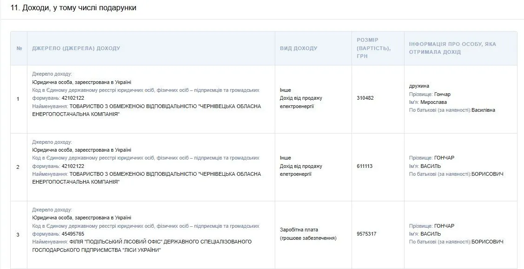
Task: Click row 3 patronymic "БОРИСОВИЧ"
Action: 487,242
